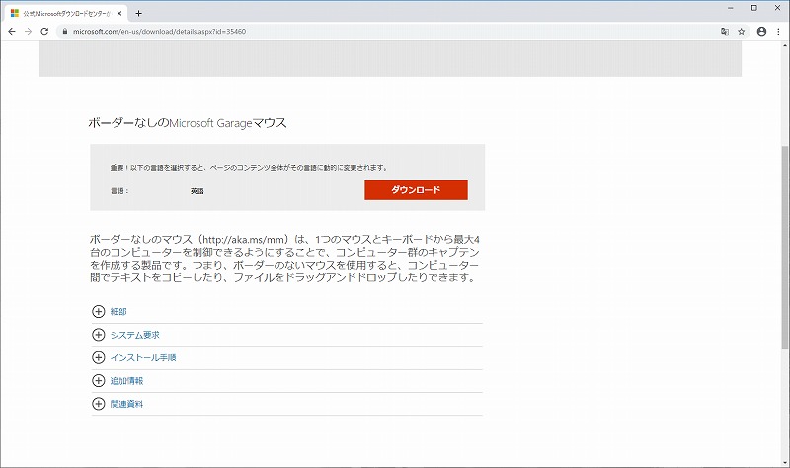View site info via padlock icon

tap(64, 32)
